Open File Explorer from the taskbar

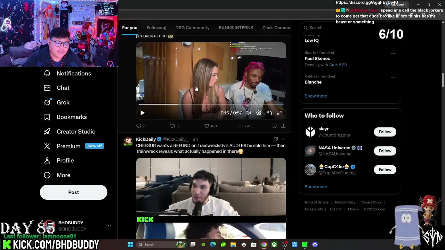(x=233, y=244)
